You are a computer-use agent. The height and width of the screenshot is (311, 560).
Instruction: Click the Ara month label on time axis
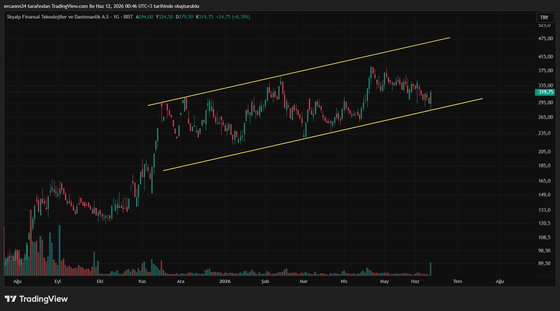coord(180,282)
